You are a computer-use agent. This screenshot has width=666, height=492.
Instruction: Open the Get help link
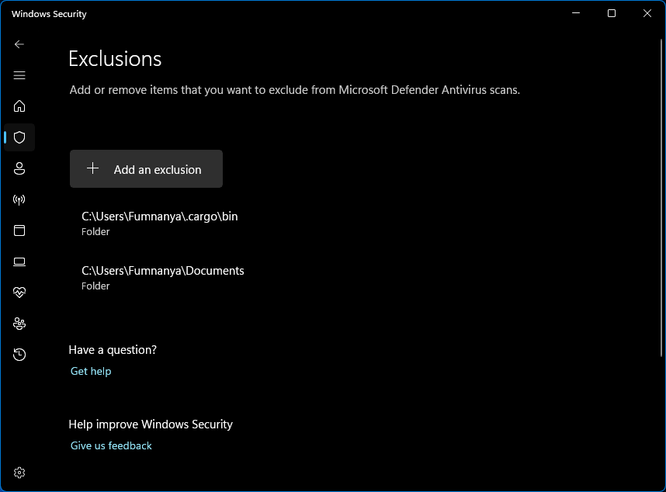(x=91, y=371)
